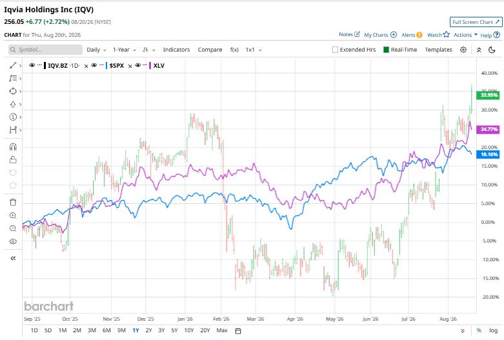504x340 pixels.
Task: Open chart settings gear icon
Action: click(463, 50)
